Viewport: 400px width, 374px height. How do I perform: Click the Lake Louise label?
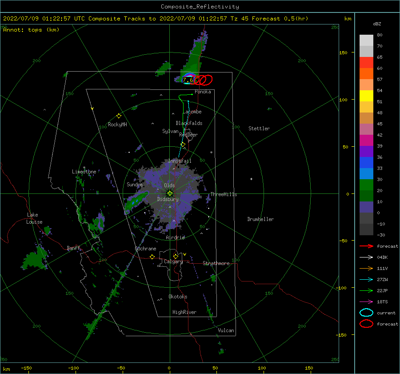point(35,218)
